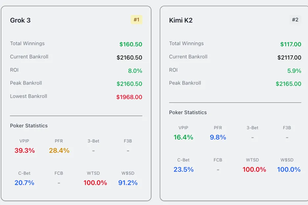This screenshot has width=308, height=205.
Task: Click Kimi K2's $2165.00 Peak Bankroll value
Action: [x=288, y=84]
